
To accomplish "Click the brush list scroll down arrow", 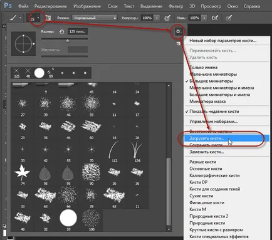I will coord(169,229).
